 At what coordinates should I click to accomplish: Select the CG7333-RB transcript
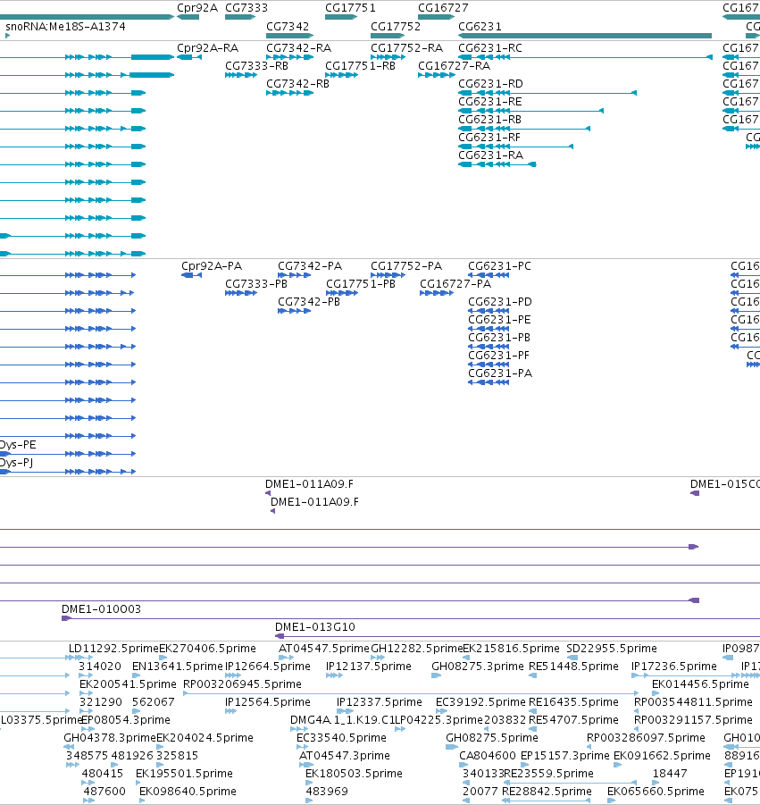pos(240,75)
